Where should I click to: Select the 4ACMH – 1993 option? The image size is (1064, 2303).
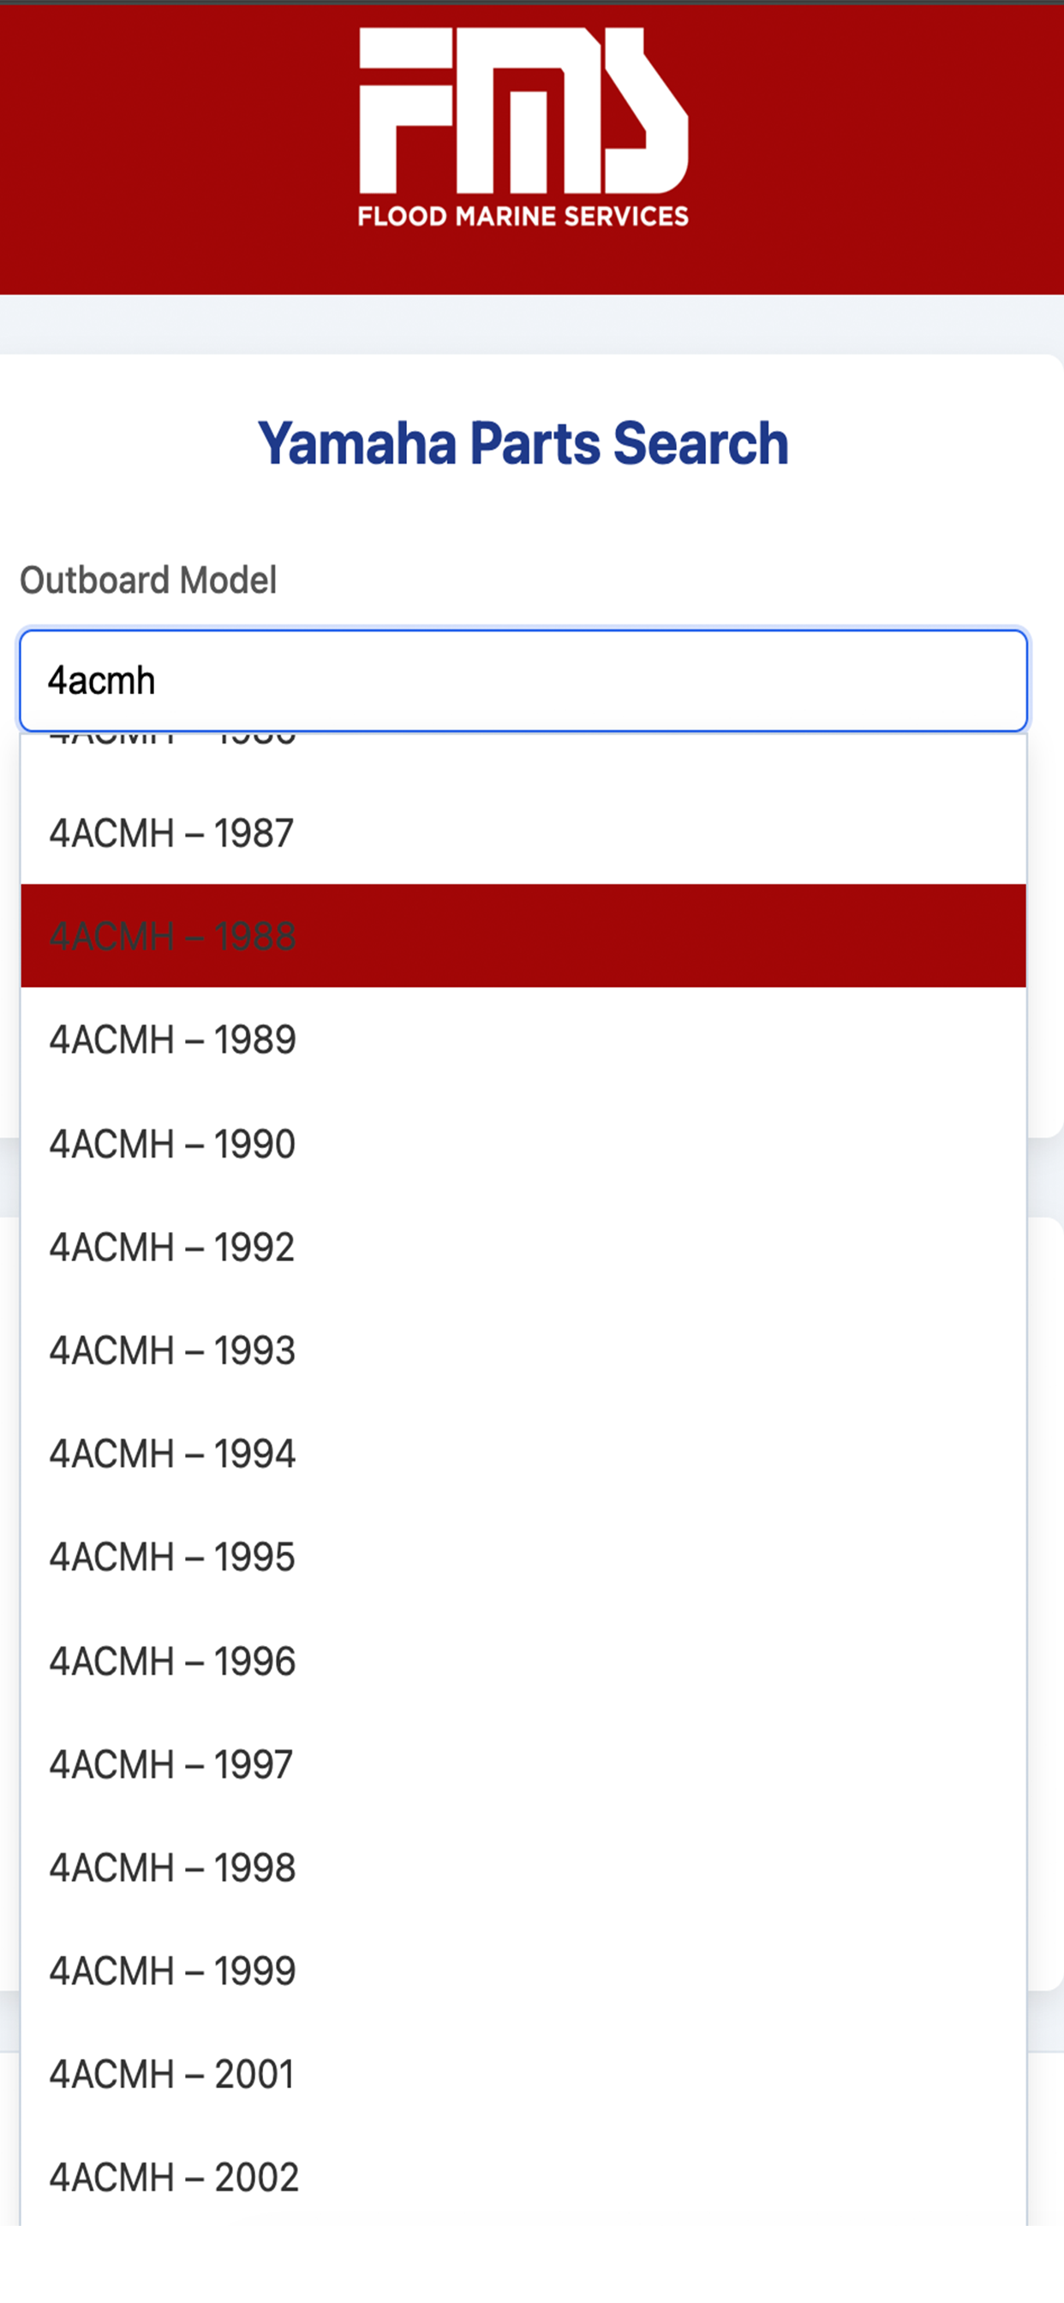click(523, 1350)
